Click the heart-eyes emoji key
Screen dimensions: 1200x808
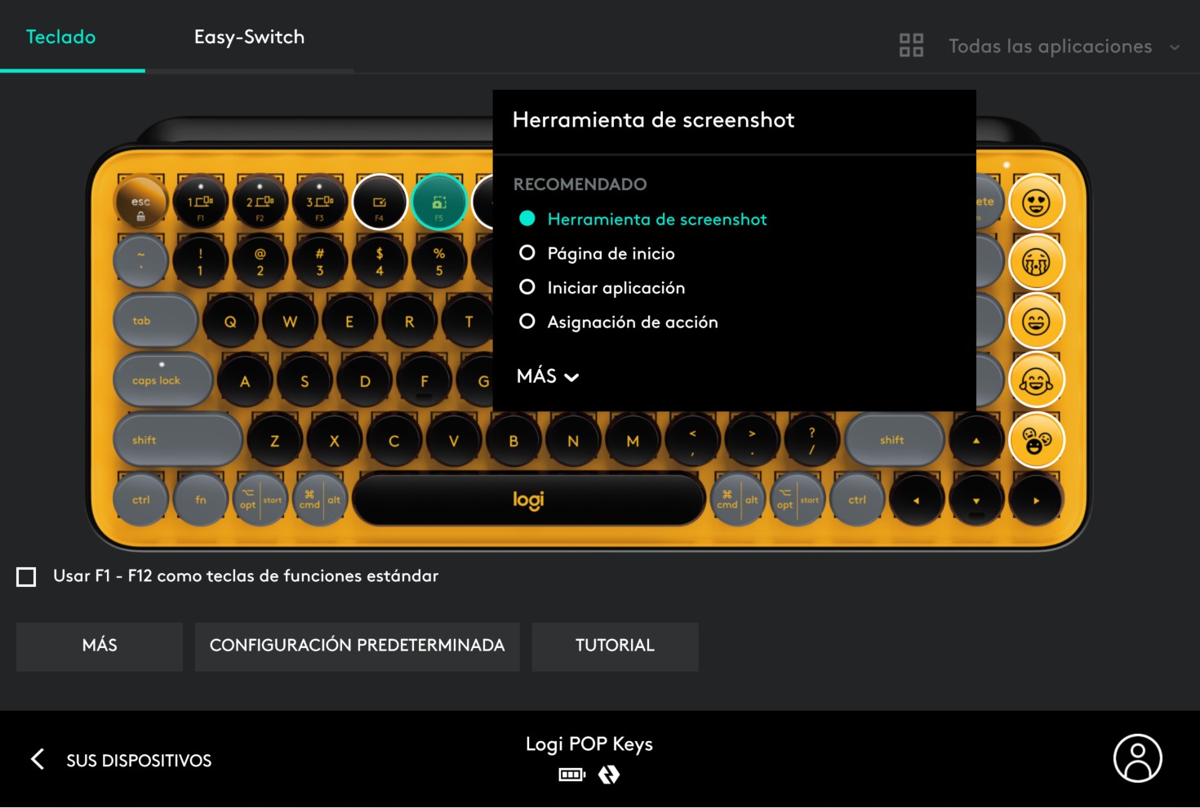pos(1036,202)
